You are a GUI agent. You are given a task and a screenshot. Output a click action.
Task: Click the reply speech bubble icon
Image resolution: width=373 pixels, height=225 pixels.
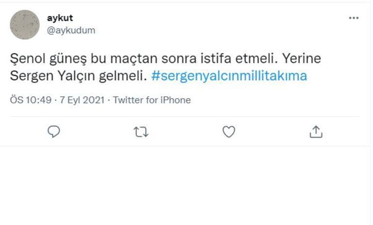[54, 131]
